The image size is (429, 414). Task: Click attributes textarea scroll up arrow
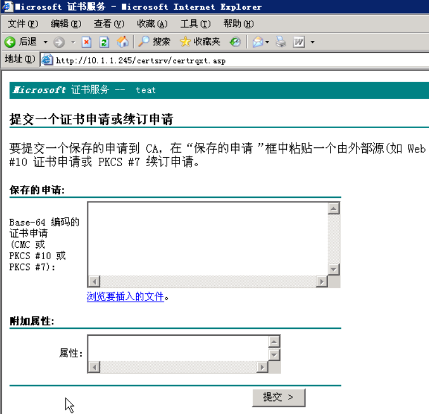click(274, 341)
